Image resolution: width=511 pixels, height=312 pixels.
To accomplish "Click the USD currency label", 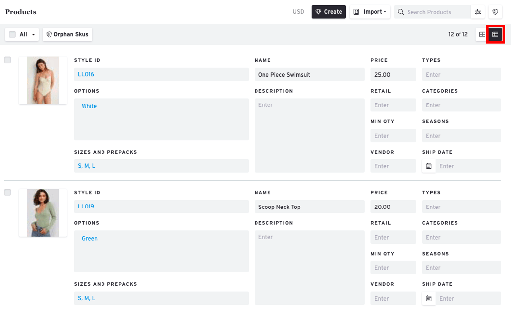I will click(x=298, y=12).
